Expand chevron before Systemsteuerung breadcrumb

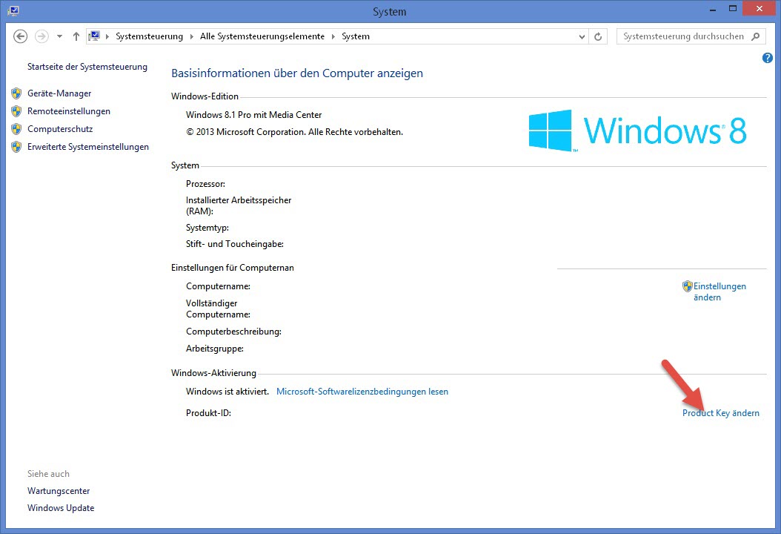pyautogui.click(x=107, y=36)
